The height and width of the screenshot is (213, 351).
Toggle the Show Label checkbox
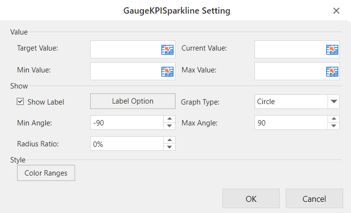20,102
